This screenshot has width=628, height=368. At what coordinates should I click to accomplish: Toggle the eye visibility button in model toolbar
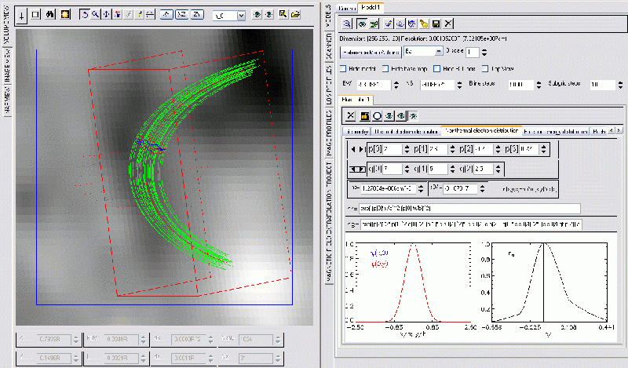pyautogui.click(x=362, y=24)
